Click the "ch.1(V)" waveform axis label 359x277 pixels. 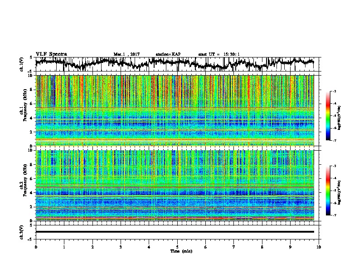click(22, 64)
